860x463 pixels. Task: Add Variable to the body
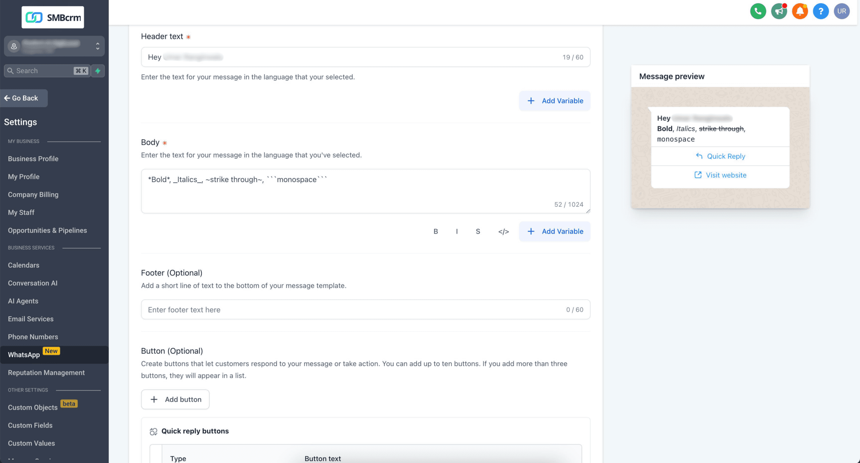coord(555,231)
